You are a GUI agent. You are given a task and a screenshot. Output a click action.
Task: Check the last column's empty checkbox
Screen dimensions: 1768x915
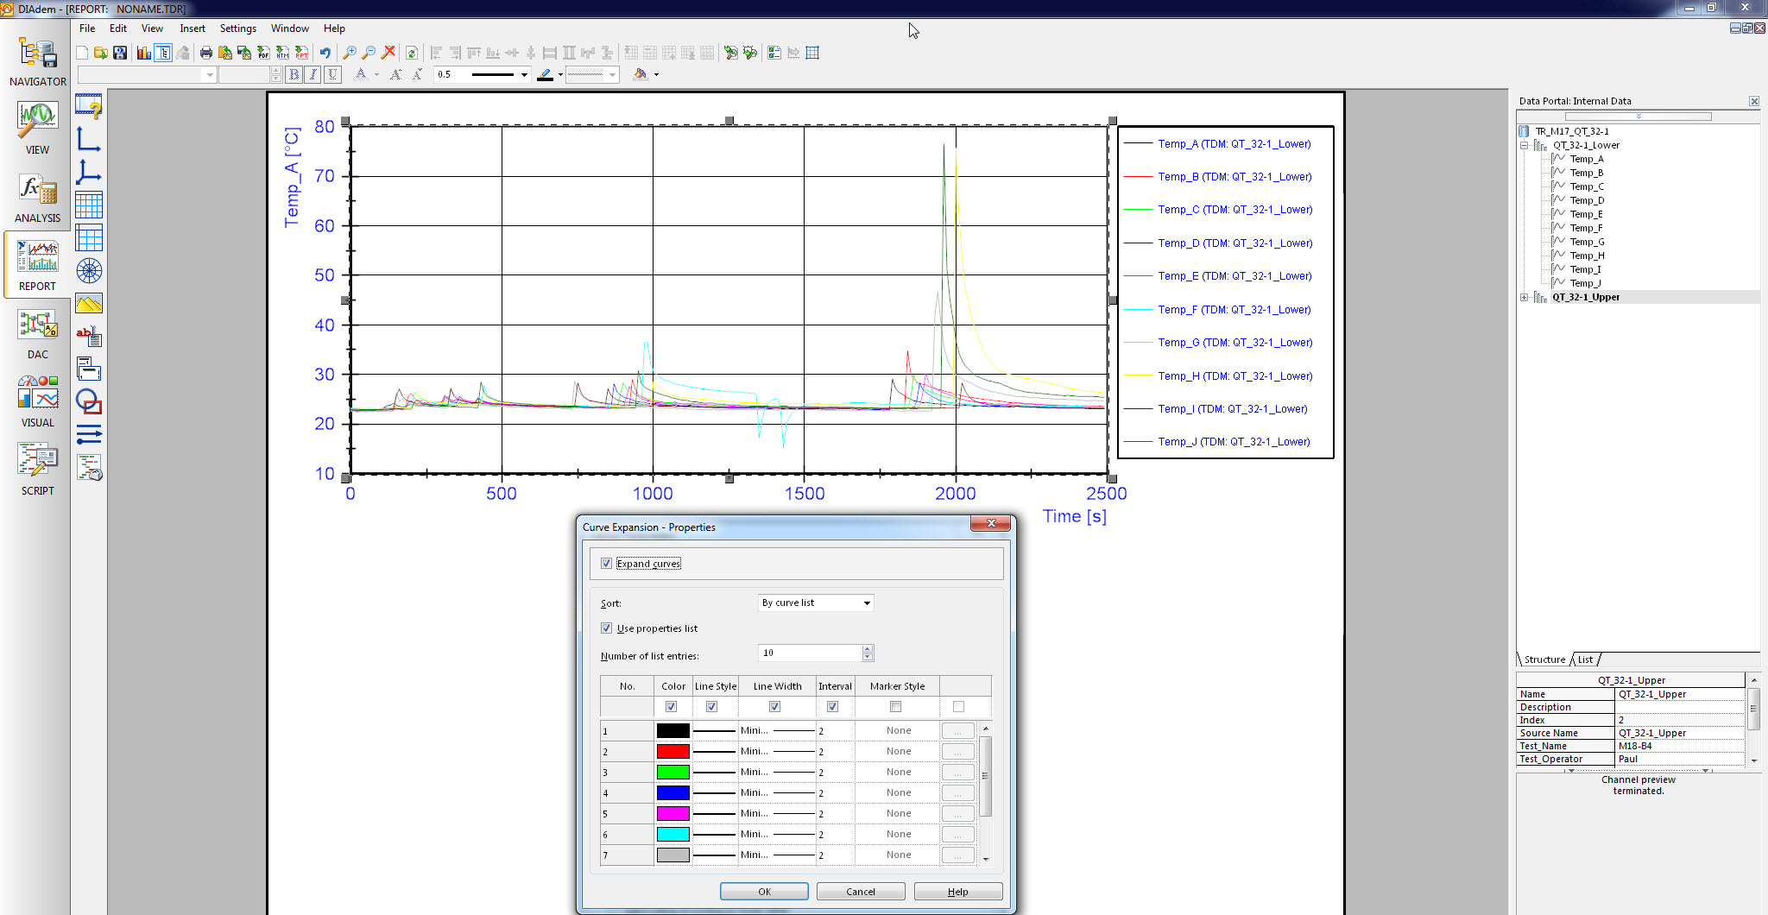pos(958,707)
